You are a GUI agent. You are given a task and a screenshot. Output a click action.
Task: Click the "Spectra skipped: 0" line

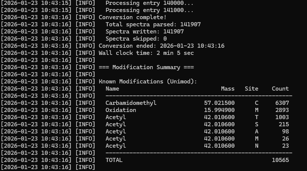point(136,39)
